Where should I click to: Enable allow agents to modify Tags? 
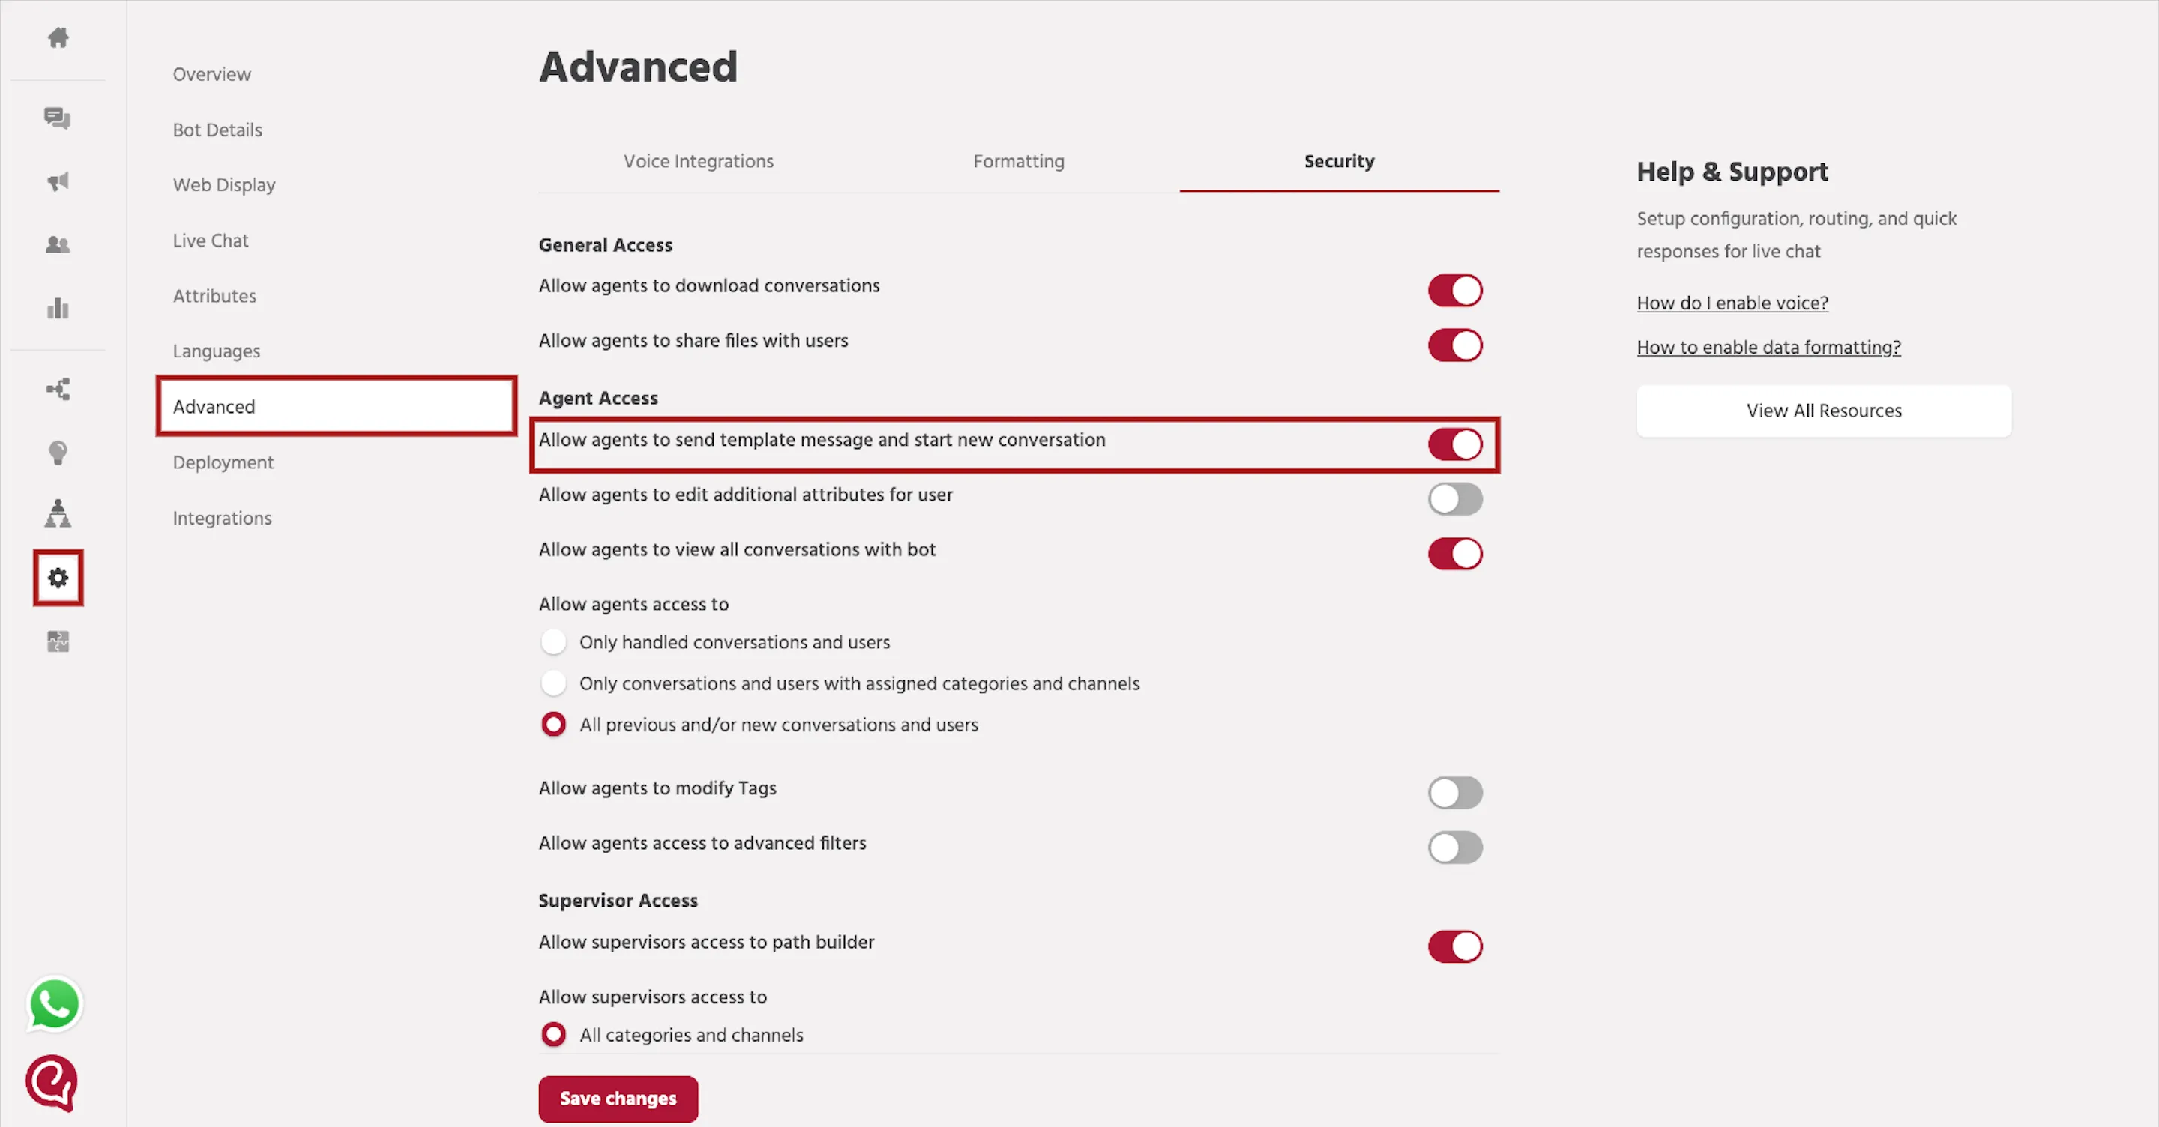(x=1455, y=793)
